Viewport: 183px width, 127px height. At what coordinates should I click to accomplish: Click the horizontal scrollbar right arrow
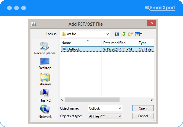tap(151, 100)
